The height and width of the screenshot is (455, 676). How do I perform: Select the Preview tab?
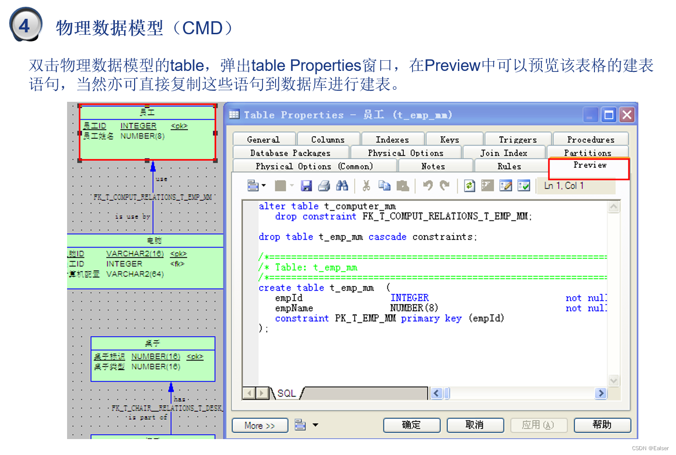coord(590,165)
